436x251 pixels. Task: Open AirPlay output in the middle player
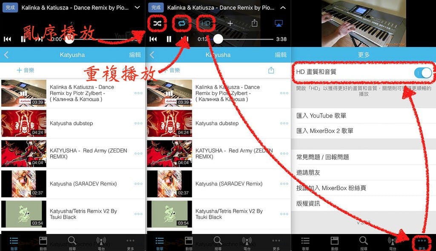click(x=278, y=23)
